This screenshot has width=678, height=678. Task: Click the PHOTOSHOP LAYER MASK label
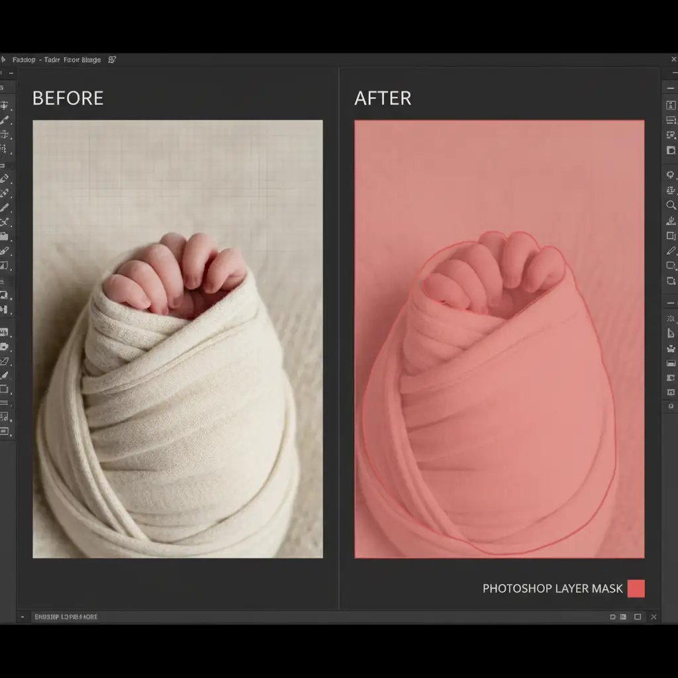(552, 589)
